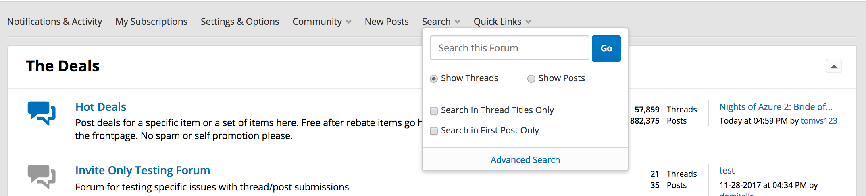Select the Show Posts radio button

531,79
